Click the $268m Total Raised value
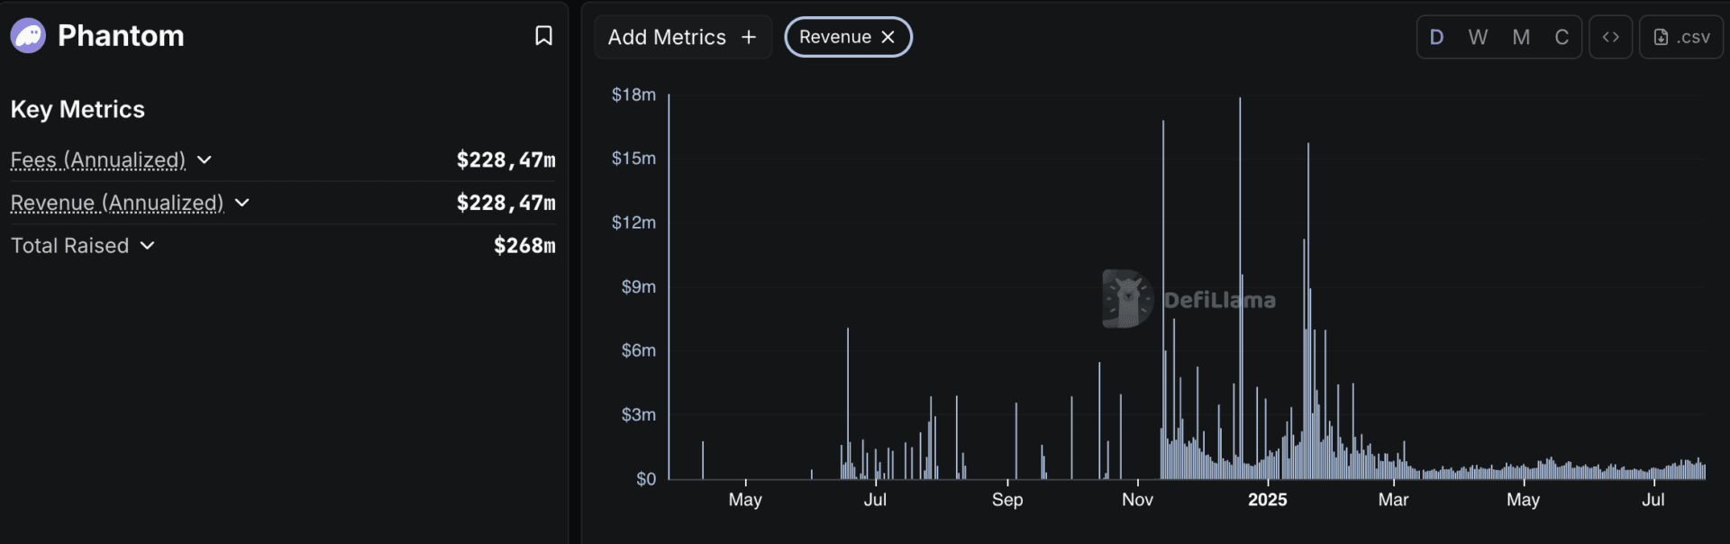 click(524, 246)
